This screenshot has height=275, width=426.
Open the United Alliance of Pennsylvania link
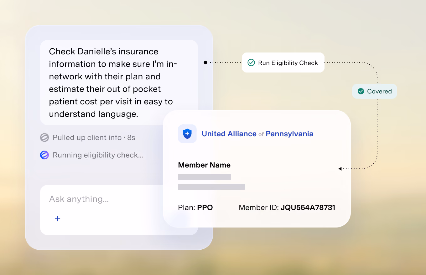tap(257, 134)
